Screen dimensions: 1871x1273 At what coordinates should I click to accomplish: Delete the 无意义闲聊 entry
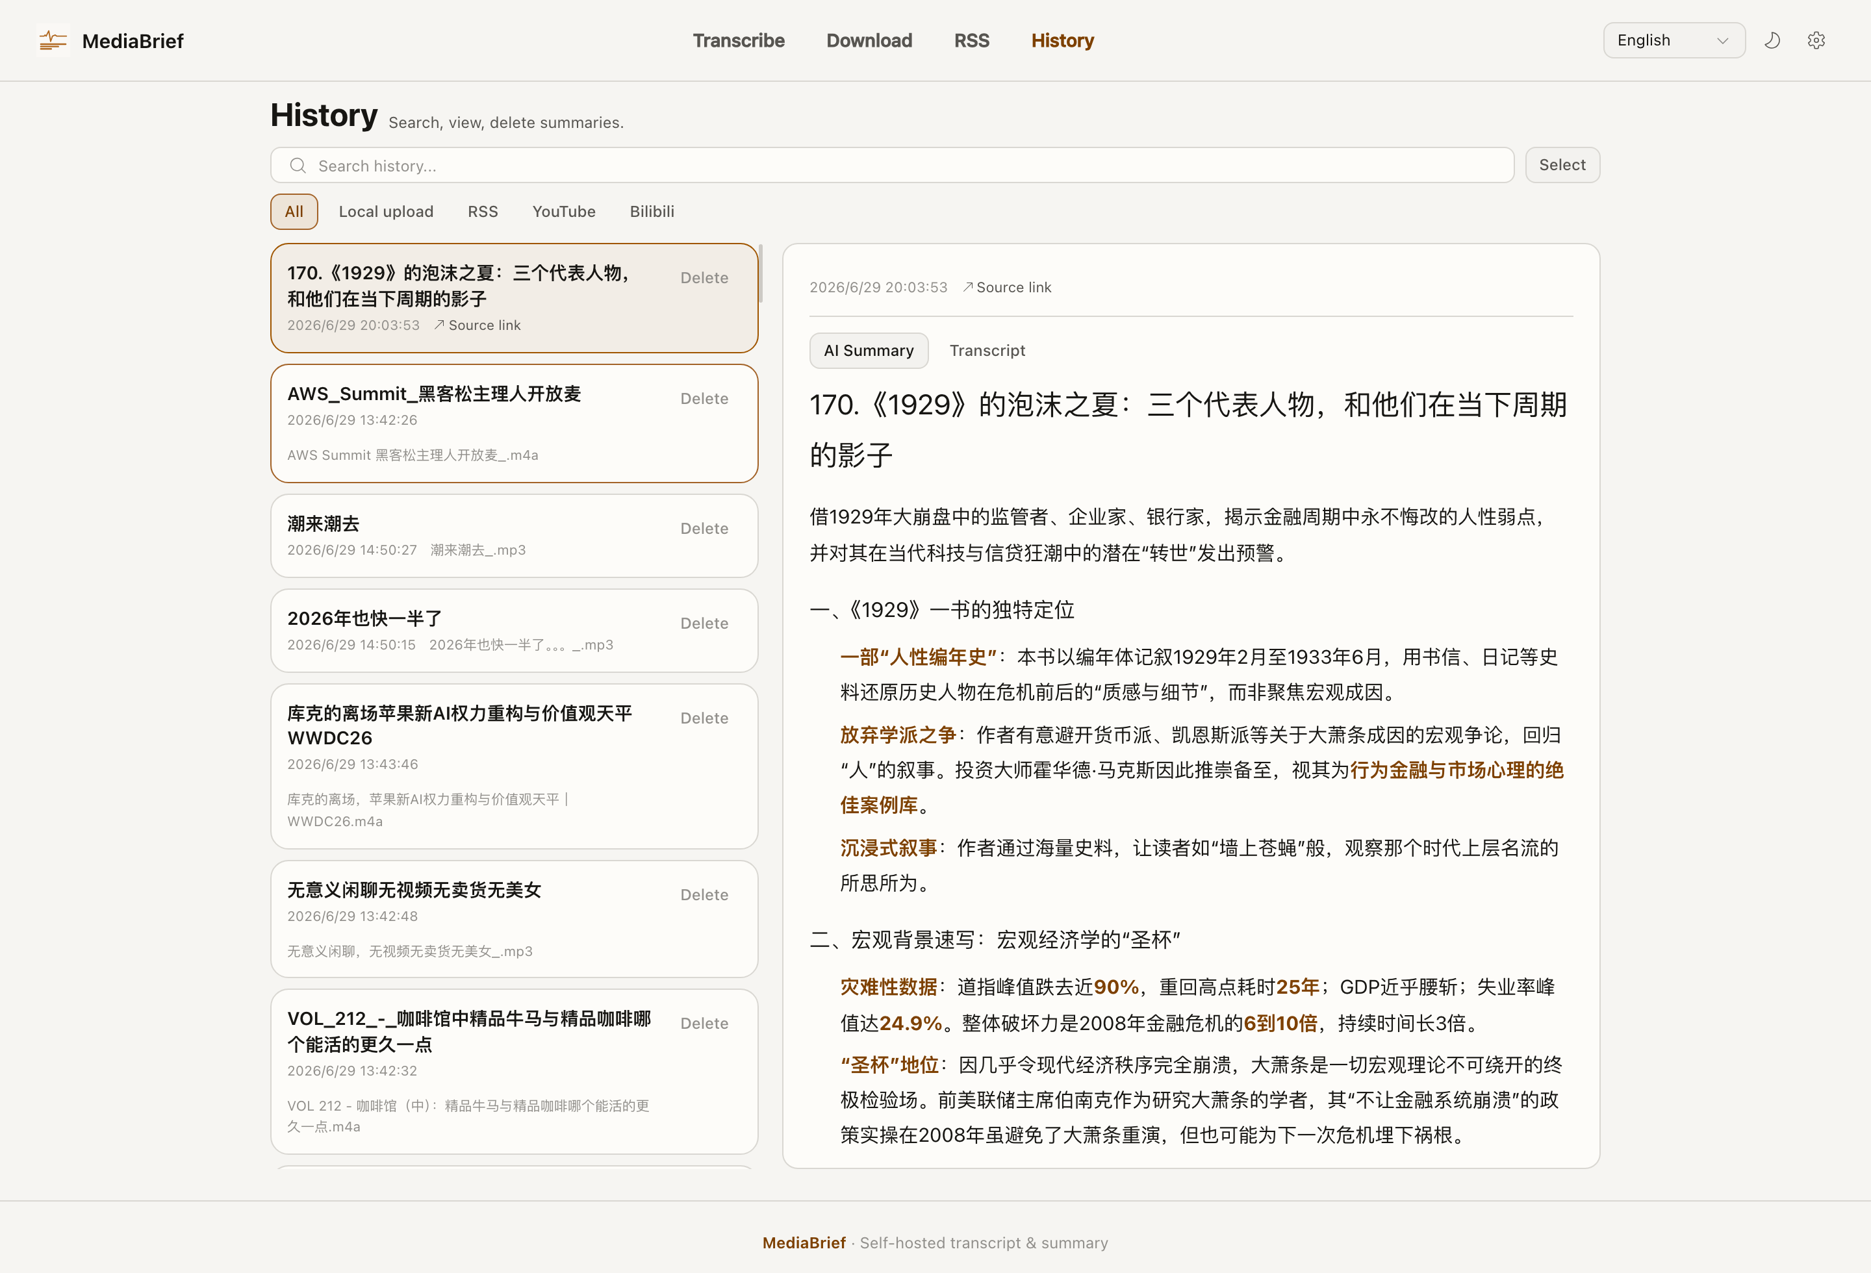704,895
